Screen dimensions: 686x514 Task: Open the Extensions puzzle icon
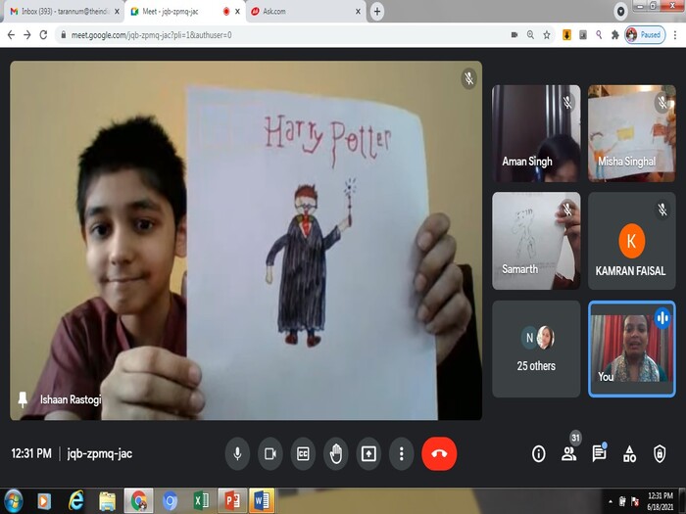(615, 35)
